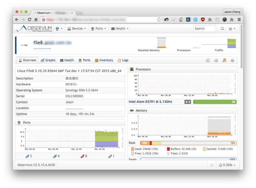Screen dimensions: 256x188
Task: Open the Detailed Memory mini graph
Action: pyautogui.click(x=161, y=43)
